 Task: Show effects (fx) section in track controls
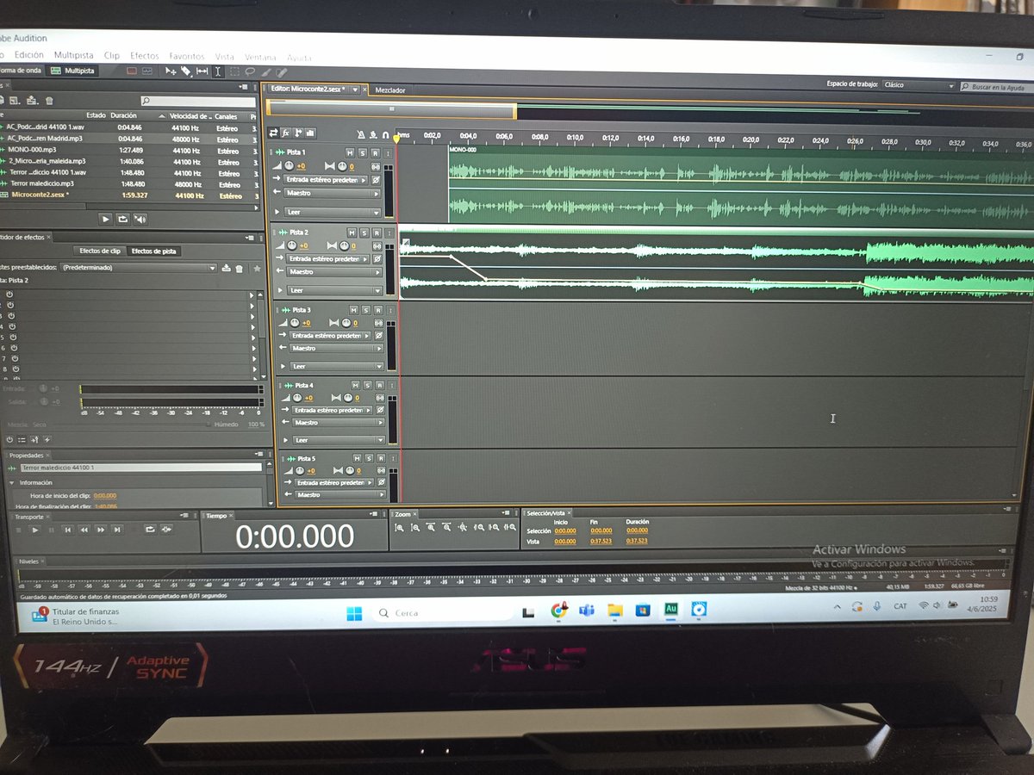click(285, 133)
